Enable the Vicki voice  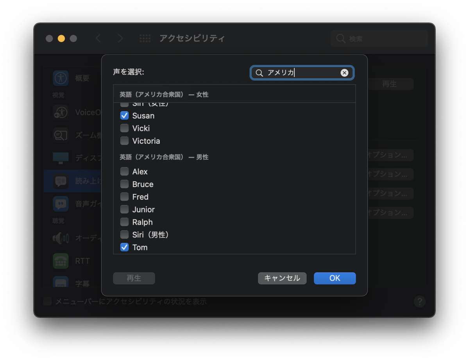pyautogui.click(x=124, y=128)
